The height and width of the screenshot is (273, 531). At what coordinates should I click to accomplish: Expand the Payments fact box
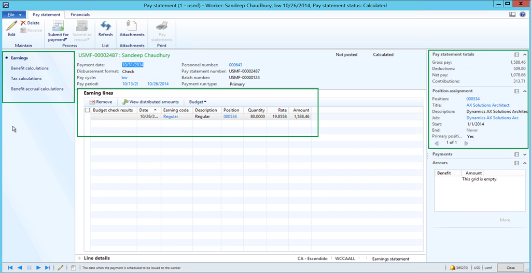(x=524, y=154)
